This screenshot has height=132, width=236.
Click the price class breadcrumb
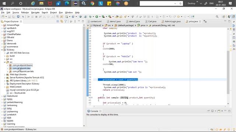pyautogui.click(x=143, y=25)
